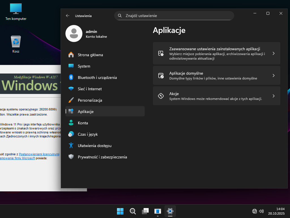The height and width of the screenshot is (218, 290).
Task: Click the Prywatność i zabezpieczenia shield icon
Action: [71, 157]
